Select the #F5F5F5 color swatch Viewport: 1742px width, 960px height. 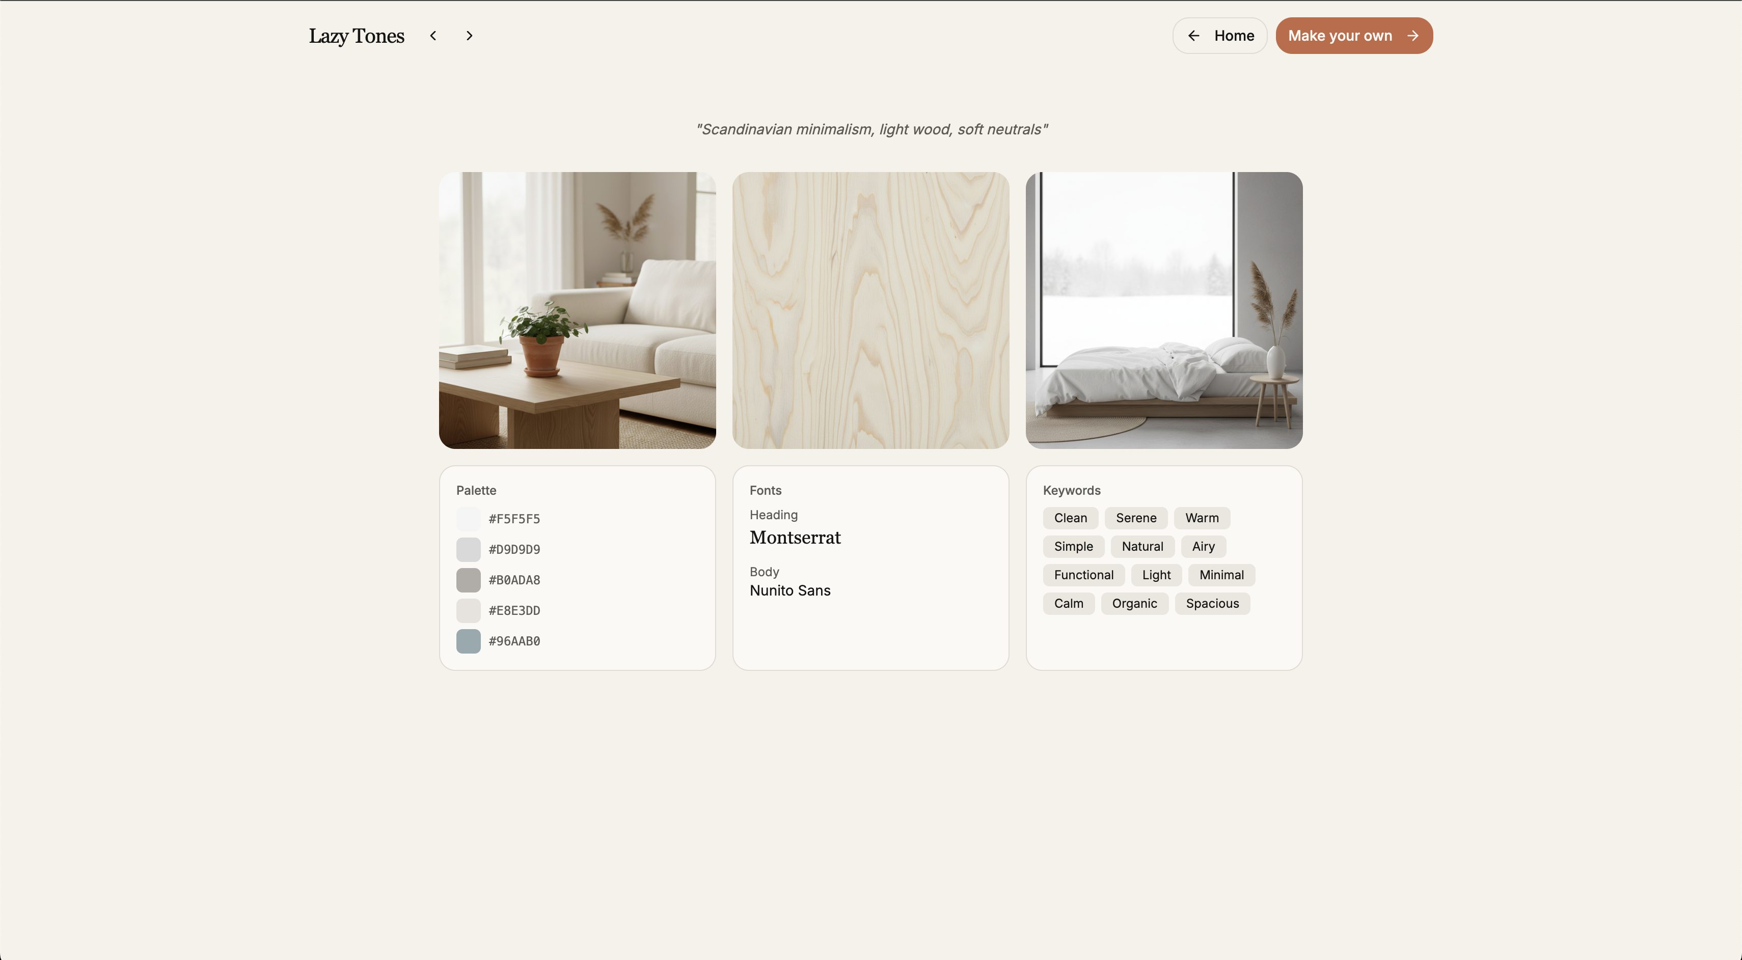point(468,519)
